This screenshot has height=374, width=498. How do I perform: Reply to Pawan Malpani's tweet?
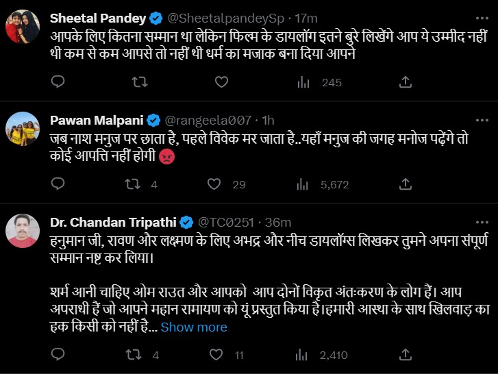[x=58, y=184]
